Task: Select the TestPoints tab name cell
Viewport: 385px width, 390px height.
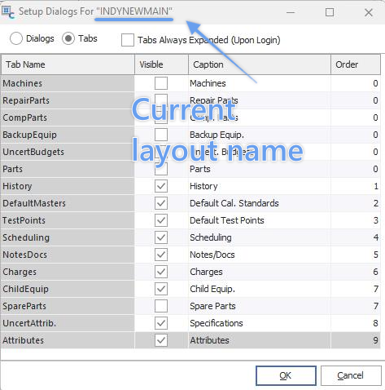Action: point(68,220)
